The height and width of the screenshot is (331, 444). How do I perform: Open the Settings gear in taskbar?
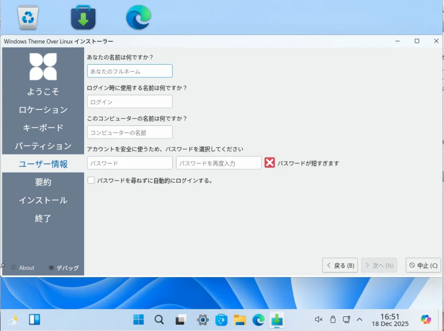tap(203, 320)
